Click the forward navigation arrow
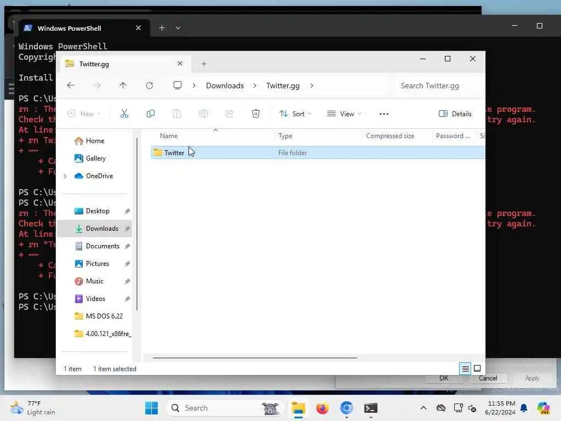561x421 pixels. tap(96, 85)
